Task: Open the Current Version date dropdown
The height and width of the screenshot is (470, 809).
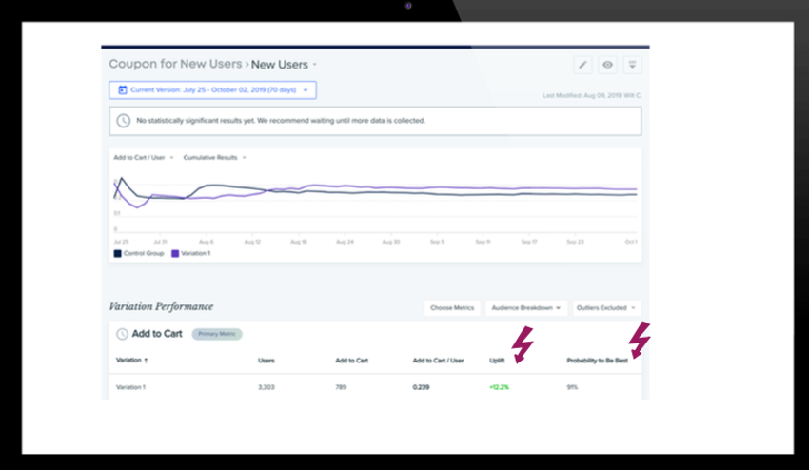Action: coord(212,90)
